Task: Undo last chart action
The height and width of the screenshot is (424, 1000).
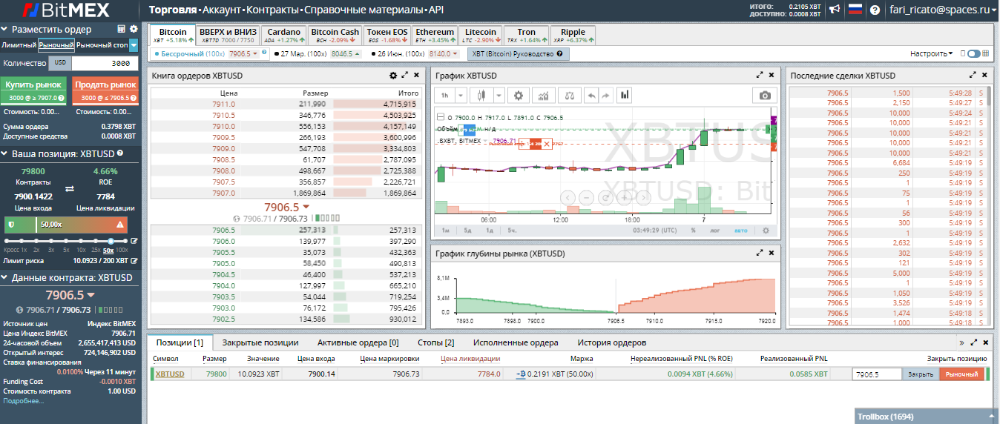Action: click(x=591, y=95)
